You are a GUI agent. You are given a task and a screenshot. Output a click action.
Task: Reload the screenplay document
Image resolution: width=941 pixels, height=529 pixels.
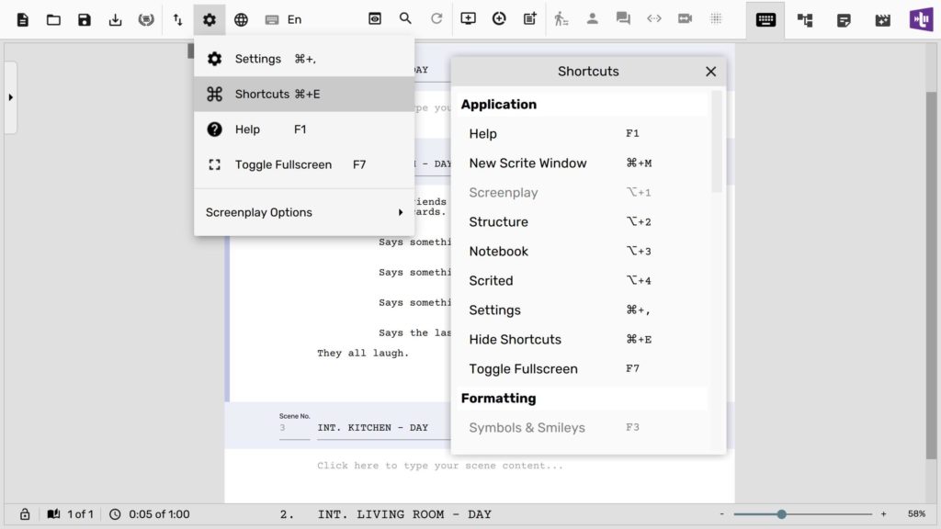pyautogui.click(x=436, y=18)
